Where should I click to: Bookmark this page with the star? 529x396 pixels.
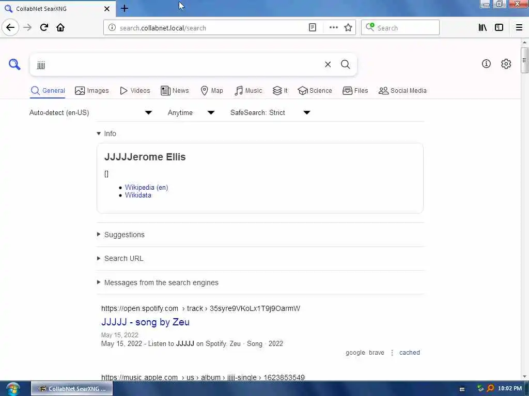tap(348, 28)
